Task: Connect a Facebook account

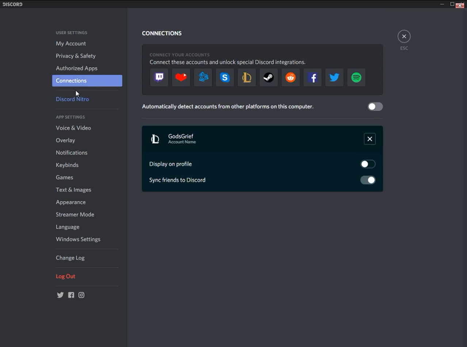Action: point(312,77)
